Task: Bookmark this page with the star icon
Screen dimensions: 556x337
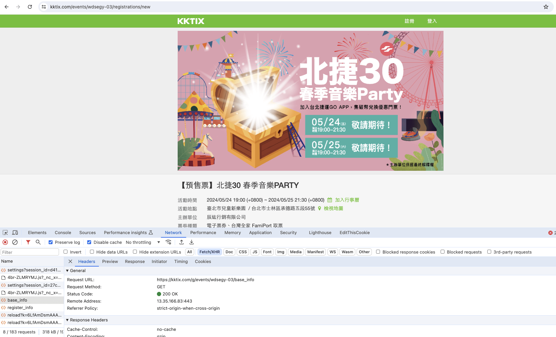Action: pyautogui.click(x=546, y=7)
